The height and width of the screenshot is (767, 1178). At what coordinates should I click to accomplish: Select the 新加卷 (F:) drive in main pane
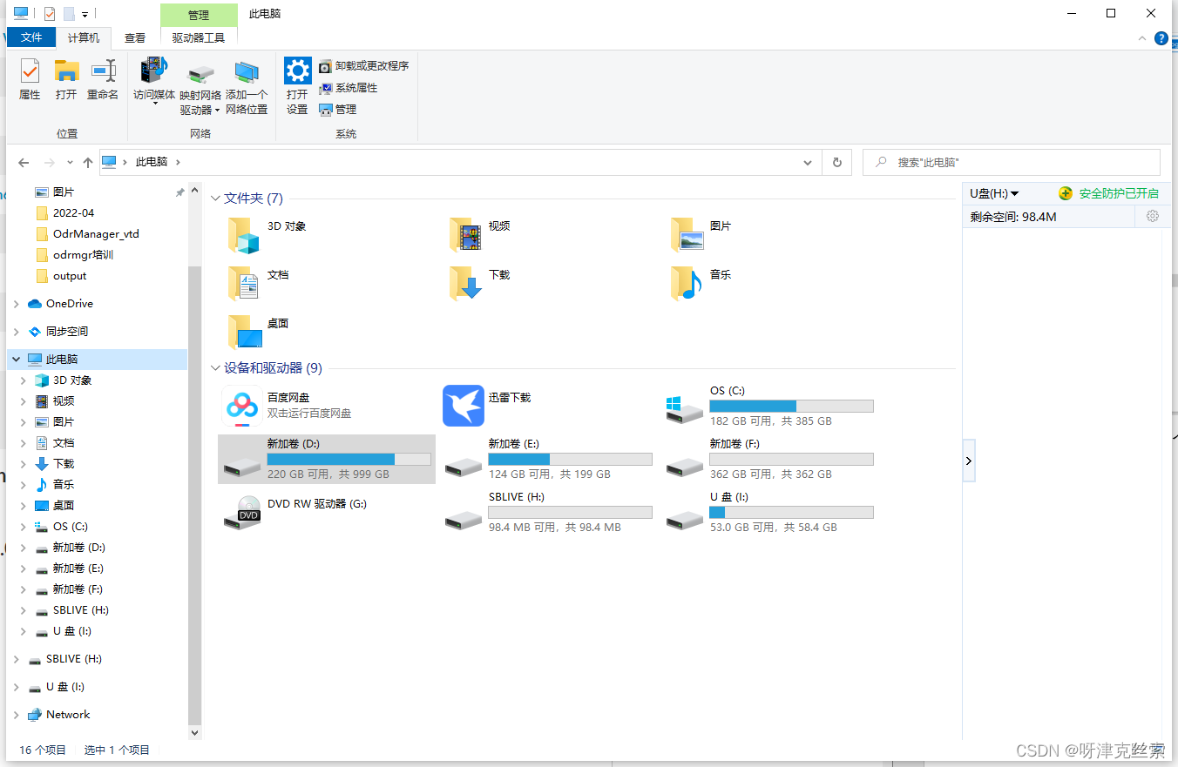pyautogui.click(x=769, y=460)
